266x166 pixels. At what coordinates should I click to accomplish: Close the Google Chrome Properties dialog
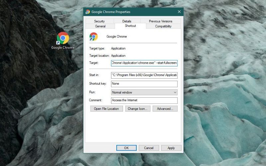point(179,12)
